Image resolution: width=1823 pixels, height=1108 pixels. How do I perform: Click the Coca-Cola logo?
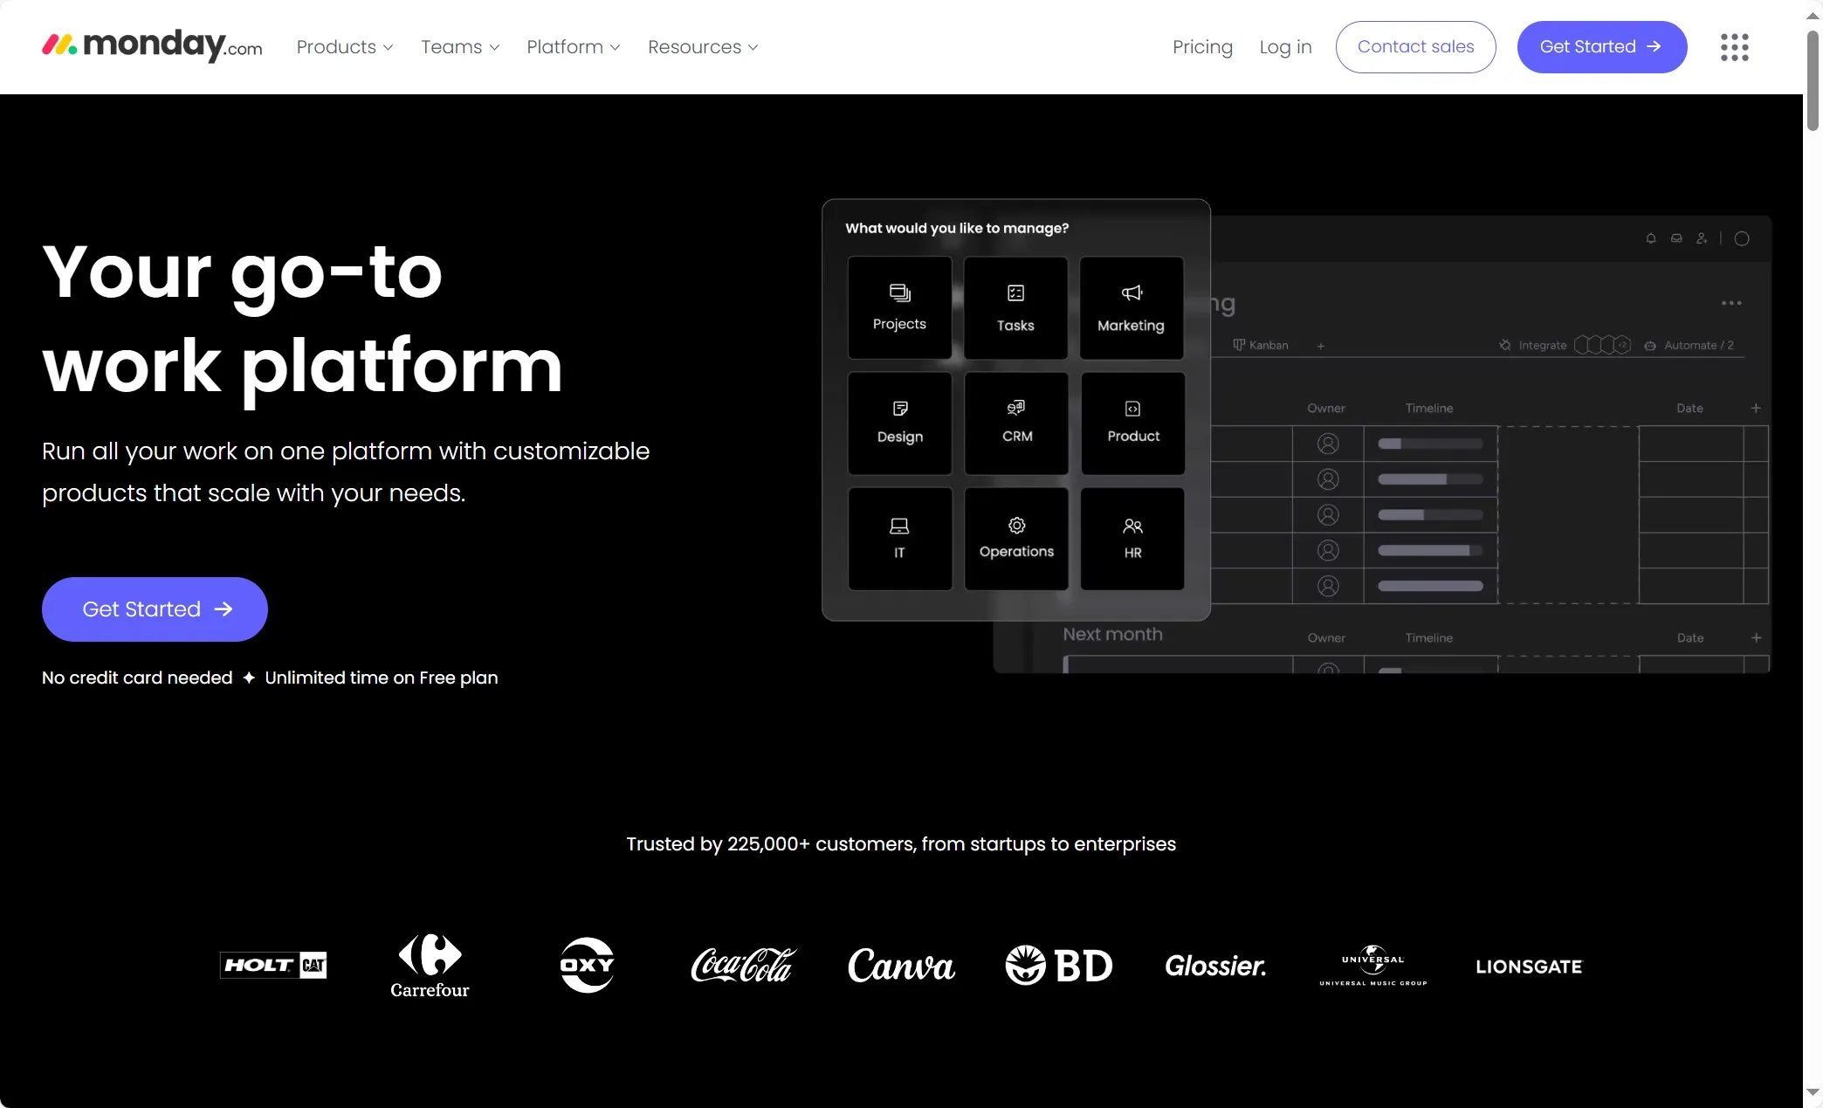tap(744, 965)
